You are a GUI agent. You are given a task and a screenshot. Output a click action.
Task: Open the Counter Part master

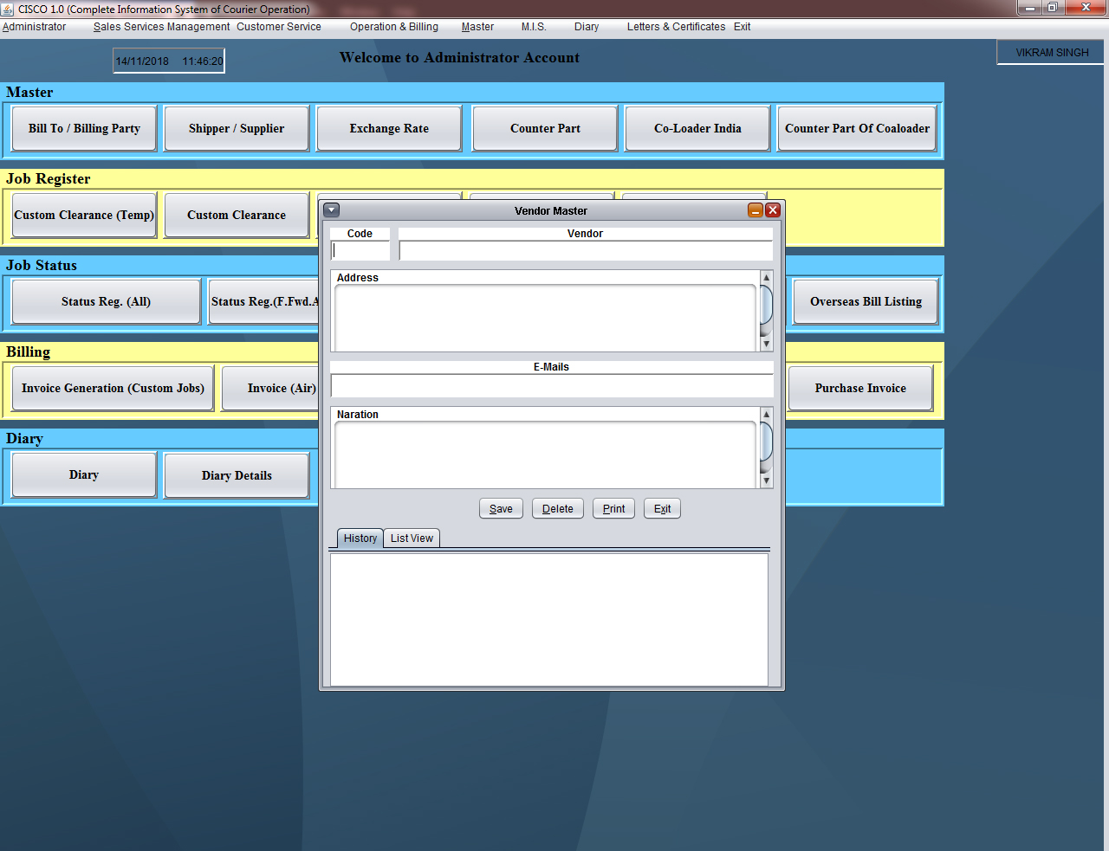[545, 128]
